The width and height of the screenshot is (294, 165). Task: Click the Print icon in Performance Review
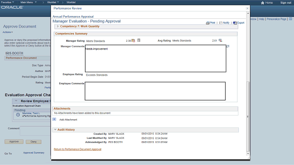click(x=208, y=23)
